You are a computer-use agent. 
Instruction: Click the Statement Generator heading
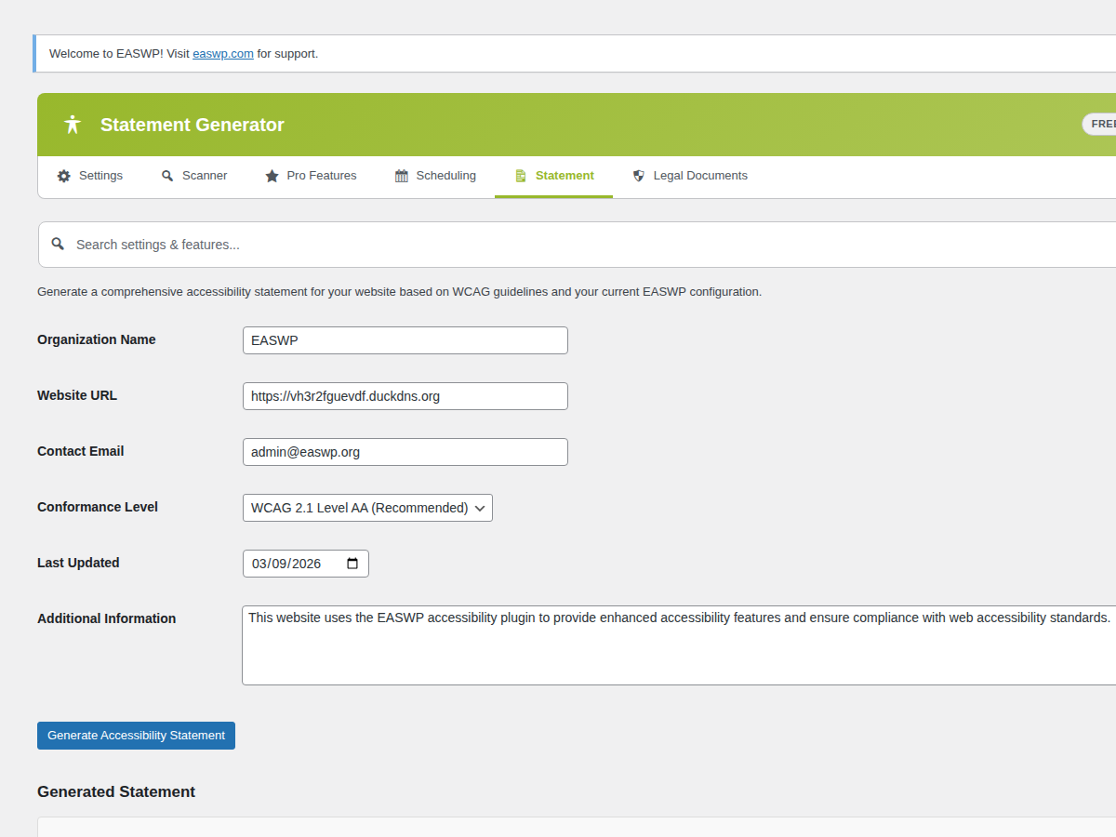point(193,125)
